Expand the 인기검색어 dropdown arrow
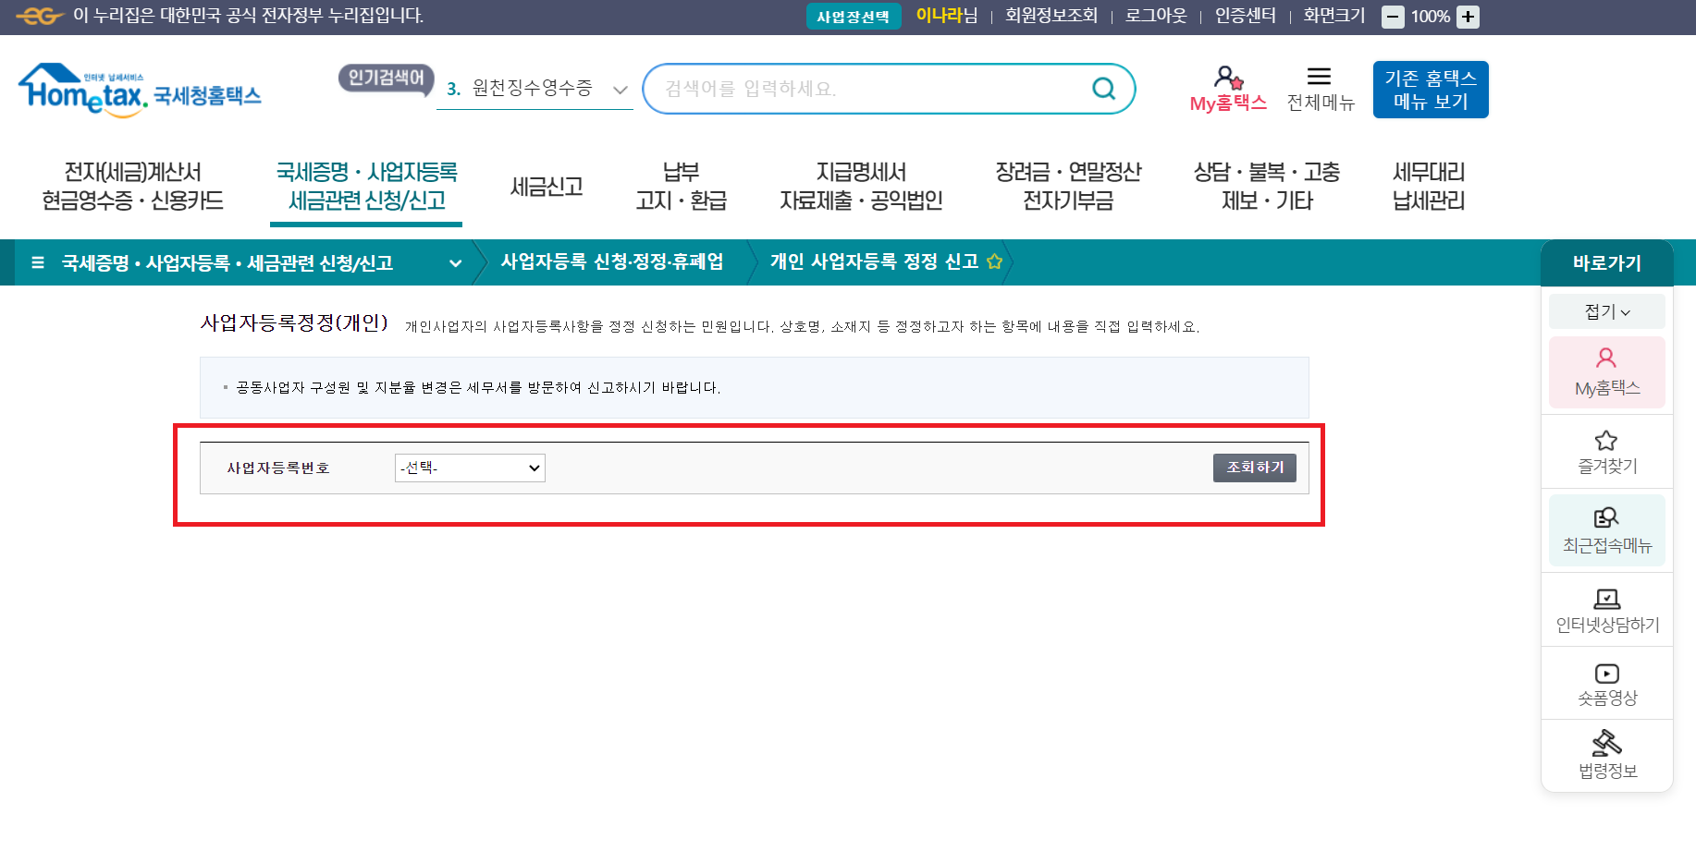The height and width of the screenshot is (863, 1696). pos(621,90)
